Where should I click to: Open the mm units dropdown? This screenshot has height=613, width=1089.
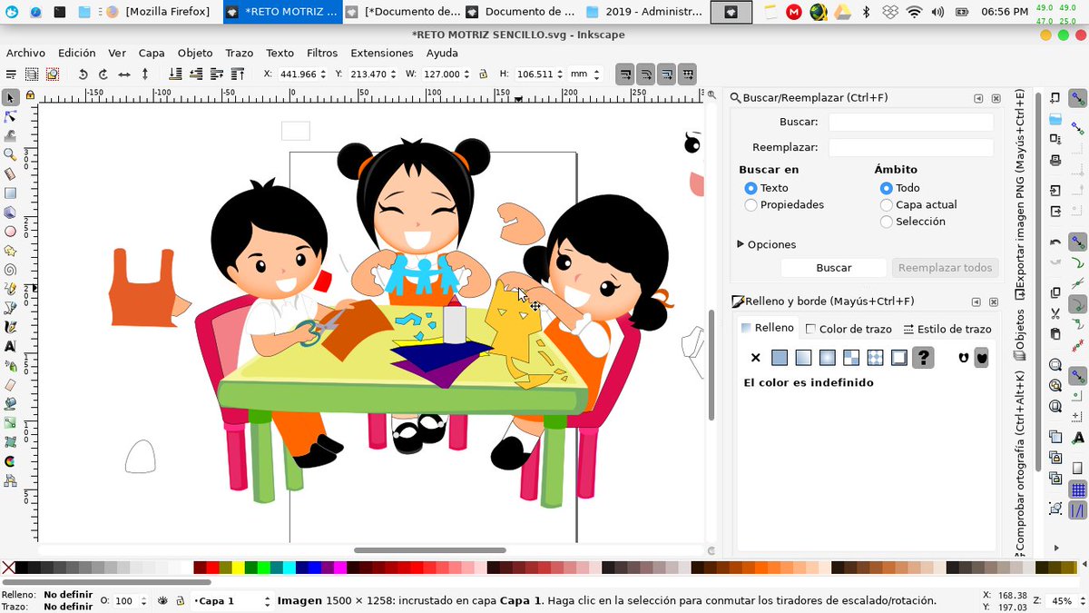(x=587, y=74)
